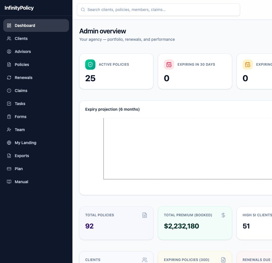Image resolution: width=272 pixels, height=263 pixels.
Task: Click the Renewals refresh-arrows icon
Action: coord(9,78)
